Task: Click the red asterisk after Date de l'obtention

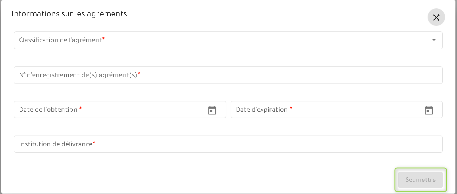Action: click(81, 109)
